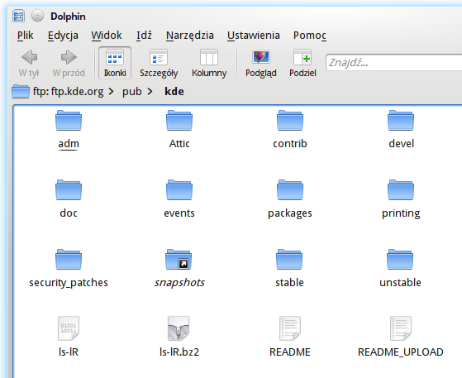The width and height of the screenshot is (462, 378).
Task: Click the 'security_patches' name label
Action: tap(69, 283)
